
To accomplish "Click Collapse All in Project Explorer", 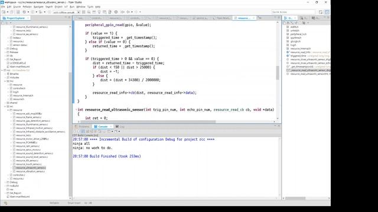I will coord(2,23).
